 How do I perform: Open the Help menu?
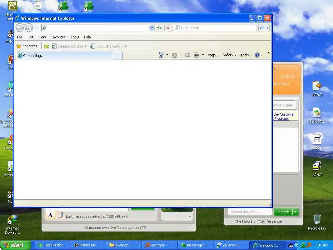pos(87,37)
